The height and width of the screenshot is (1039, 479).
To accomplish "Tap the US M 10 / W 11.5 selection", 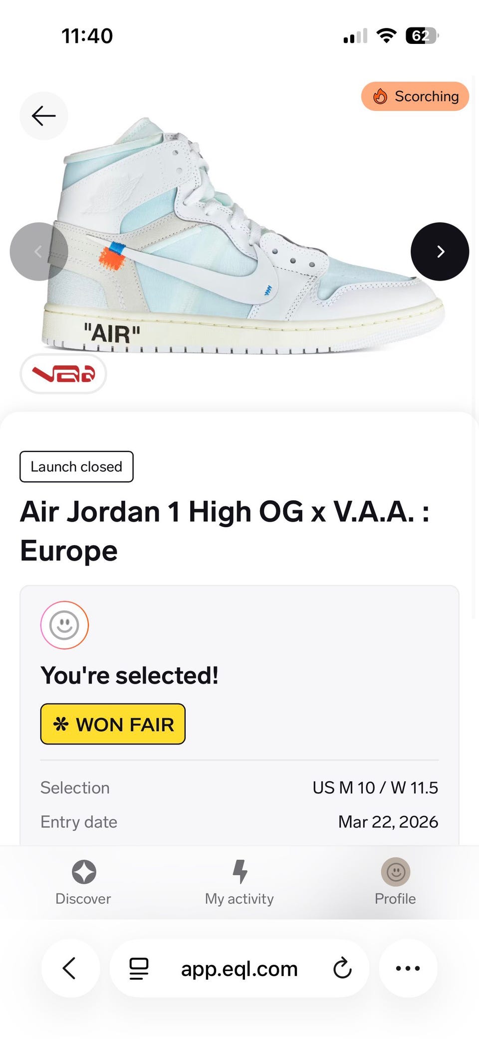I will click(375, 788).
